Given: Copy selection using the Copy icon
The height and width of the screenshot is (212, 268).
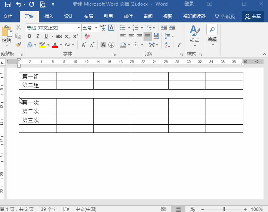Looking at the screenshot, I should [x=18, y=36].
